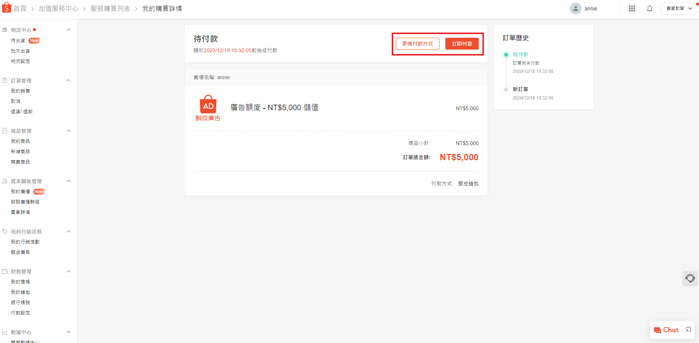Screen dimensions: 699x343
Task: Expand chat panel arrow icon
Action: [x=688, y=330]
